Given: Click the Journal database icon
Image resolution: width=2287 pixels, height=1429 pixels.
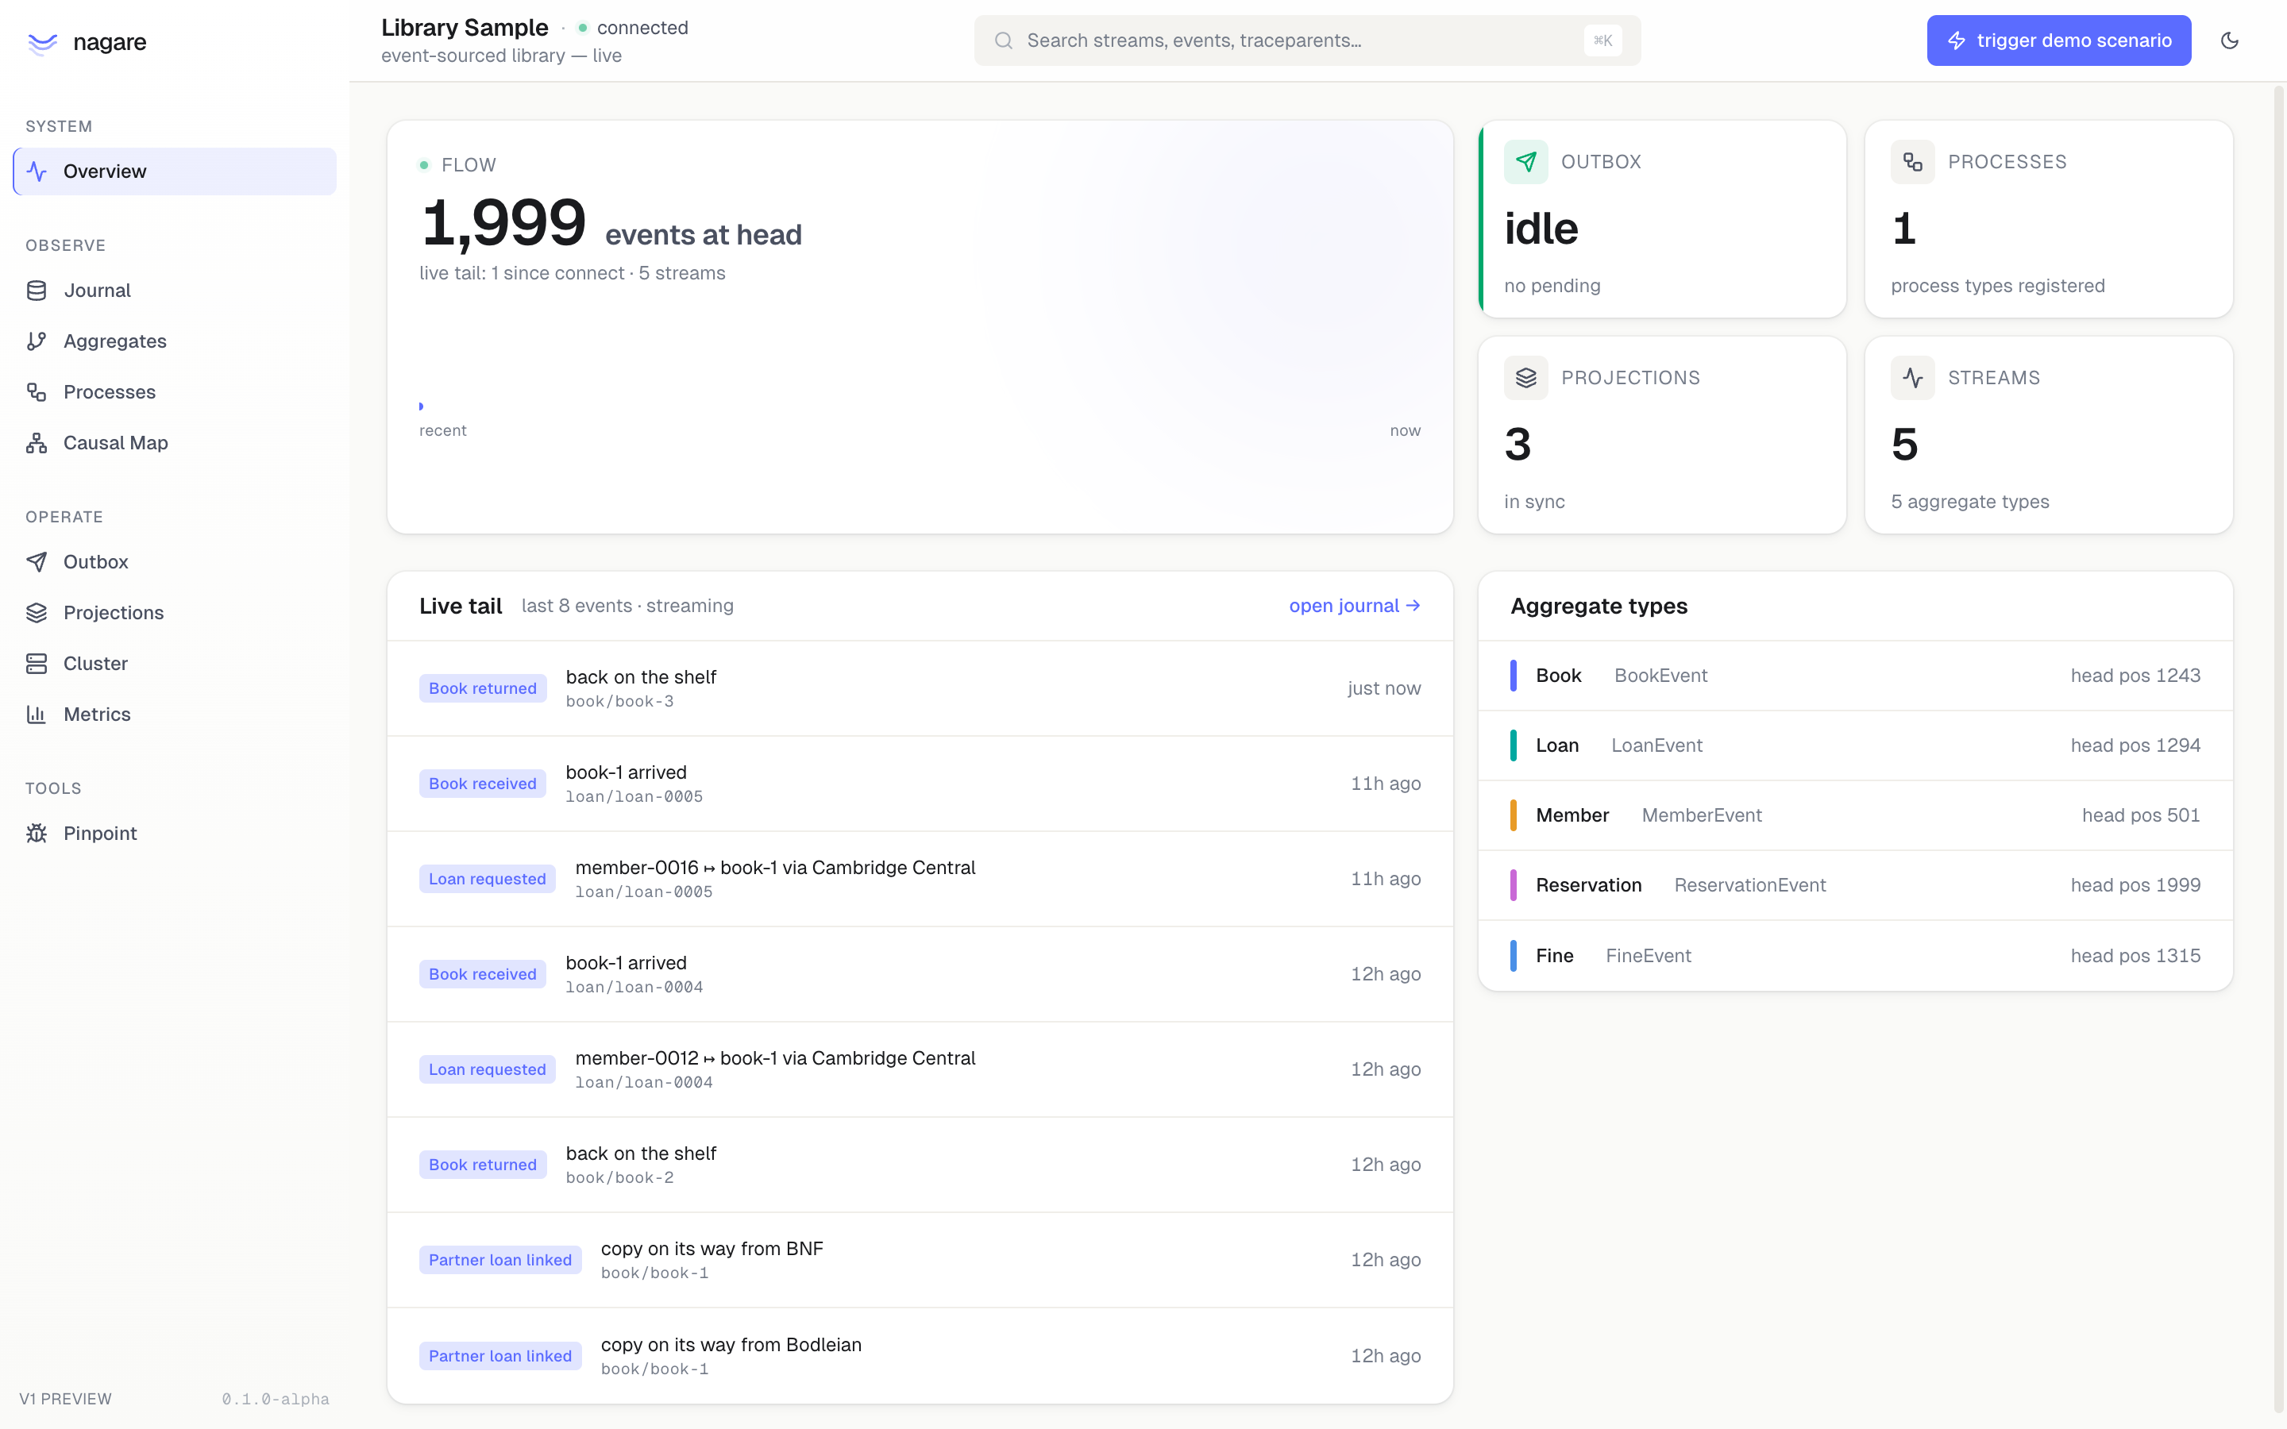Looking at the screenshot, I should click(37, 290).
